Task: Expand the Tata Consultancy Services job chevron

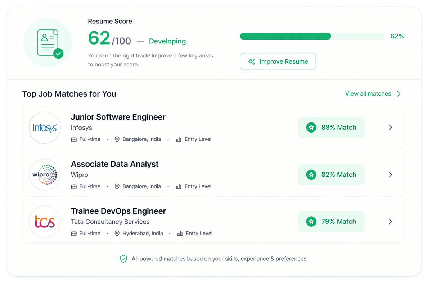Action: 391,222
